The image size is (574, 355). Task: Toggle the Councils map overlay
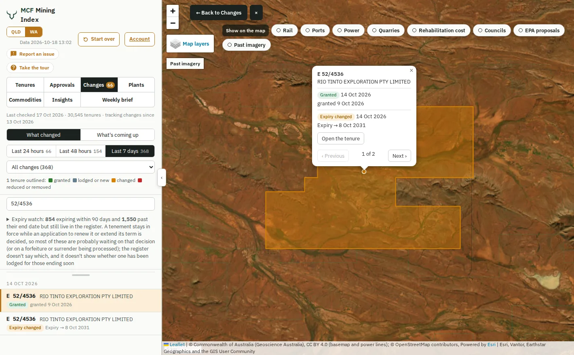(492, 30)
